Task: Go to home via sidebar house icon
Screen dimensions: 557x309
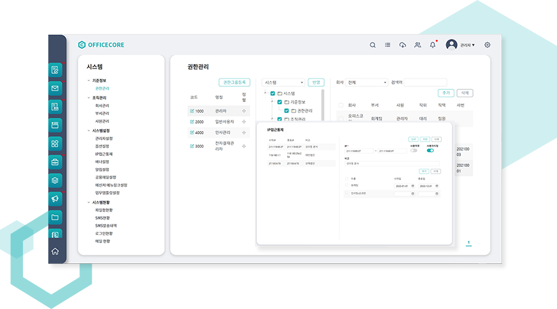Action: pyautogui.click(x=56, y=251)
